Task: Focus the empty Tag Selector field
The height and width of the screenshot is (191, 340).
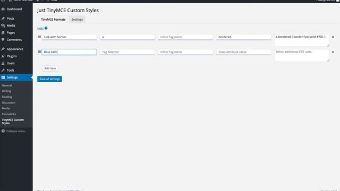Action: (127, 52)
